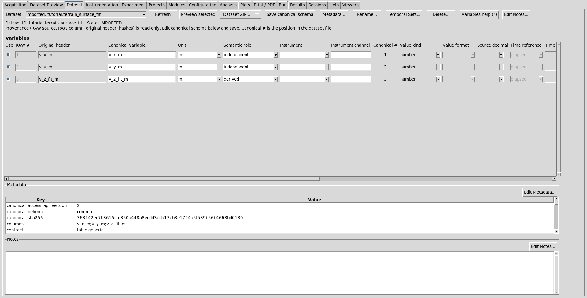587x298 pixels.
Task: Click Instrument channel field for v_y_m
Action: [x=351, y=67]
